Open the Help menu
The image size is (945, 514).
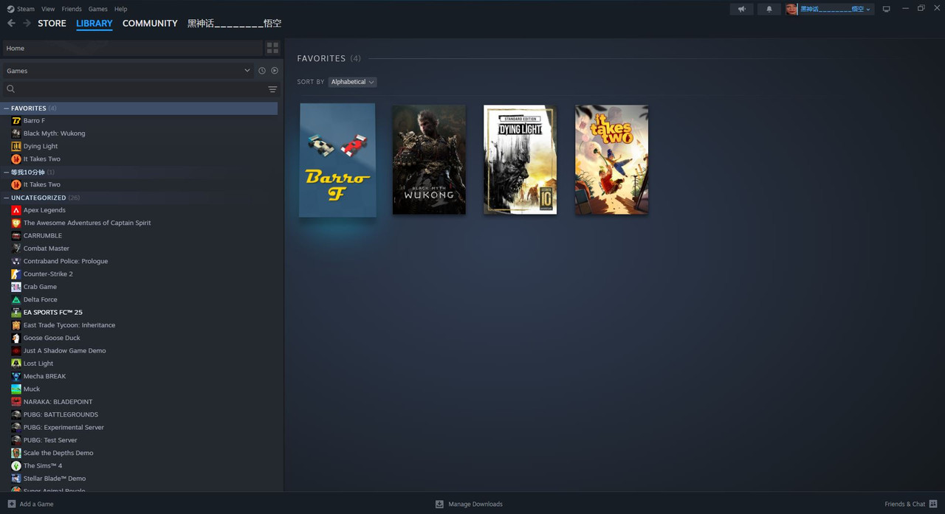[x=120, y=9]
